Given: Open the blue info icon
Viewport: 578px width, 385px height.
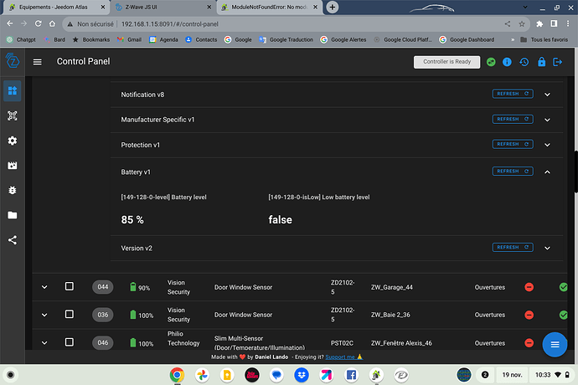Looking at the screenshot, I should (507, 62).
